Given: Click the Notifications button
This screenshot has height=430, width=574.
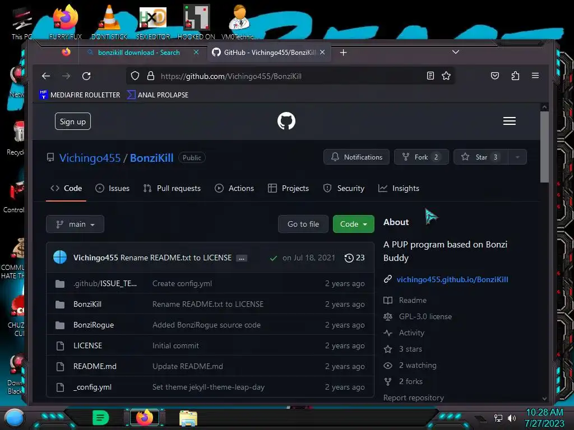Looking at the screenshot, I should pyautogui.click(x=357, y=157).
